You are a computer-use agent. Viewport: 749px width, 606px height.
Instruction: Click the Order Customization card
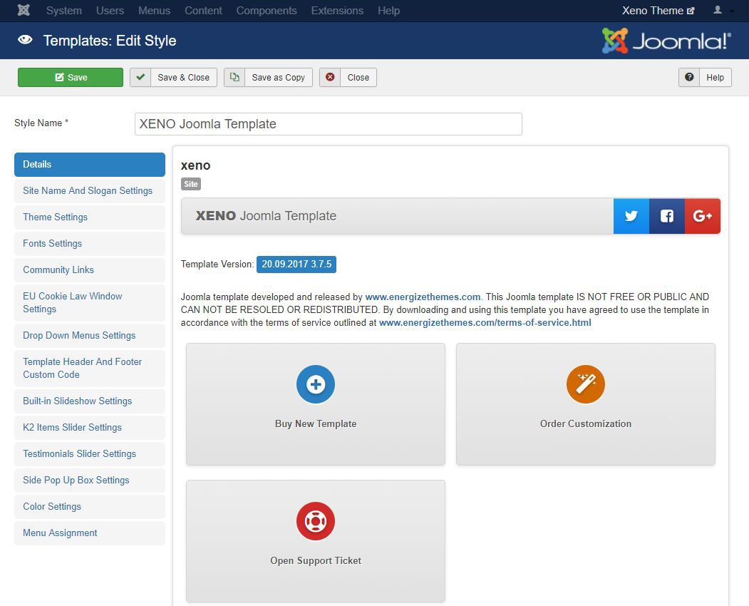pos(586,404)
